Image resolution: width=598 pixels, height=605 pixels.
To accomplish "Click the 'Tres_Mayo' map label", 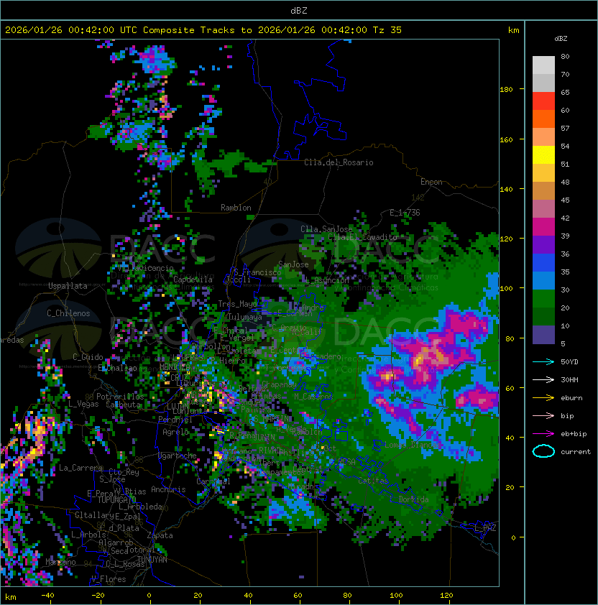I will (x=237, y=304).
